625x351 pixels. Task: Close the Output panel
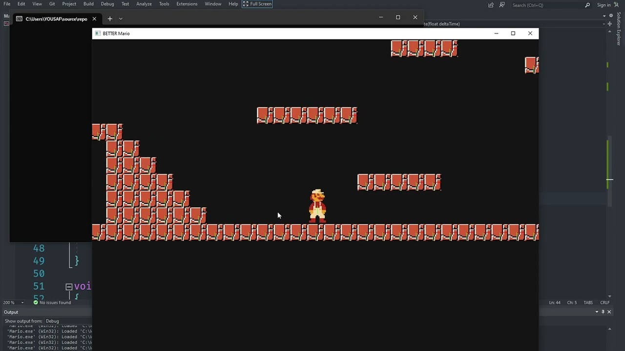coord(609,312)
